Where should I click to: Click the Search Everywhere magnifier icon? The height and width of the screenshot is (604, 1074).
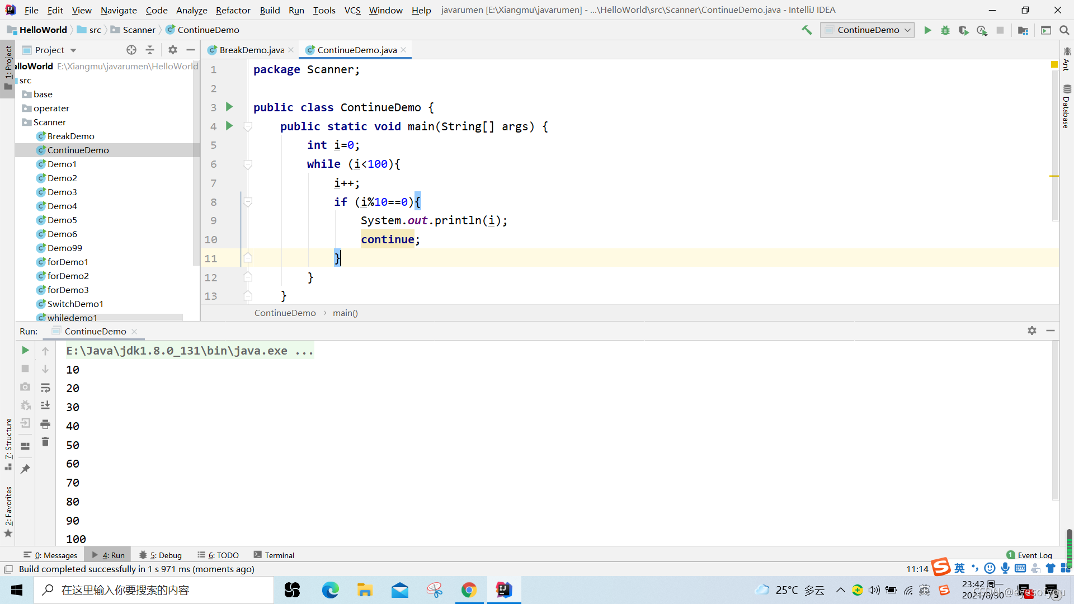(x=1064, y=30)
